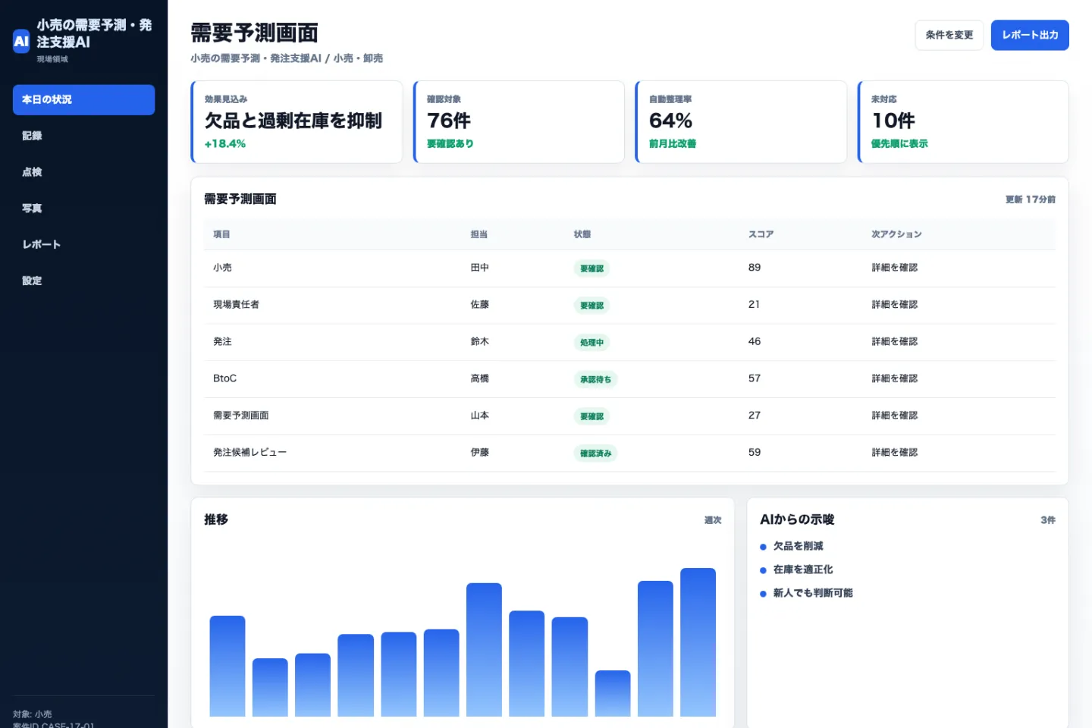Click the 処理中 status badge
Viewport: 1092px width, 728px height.
pos(591,343)
